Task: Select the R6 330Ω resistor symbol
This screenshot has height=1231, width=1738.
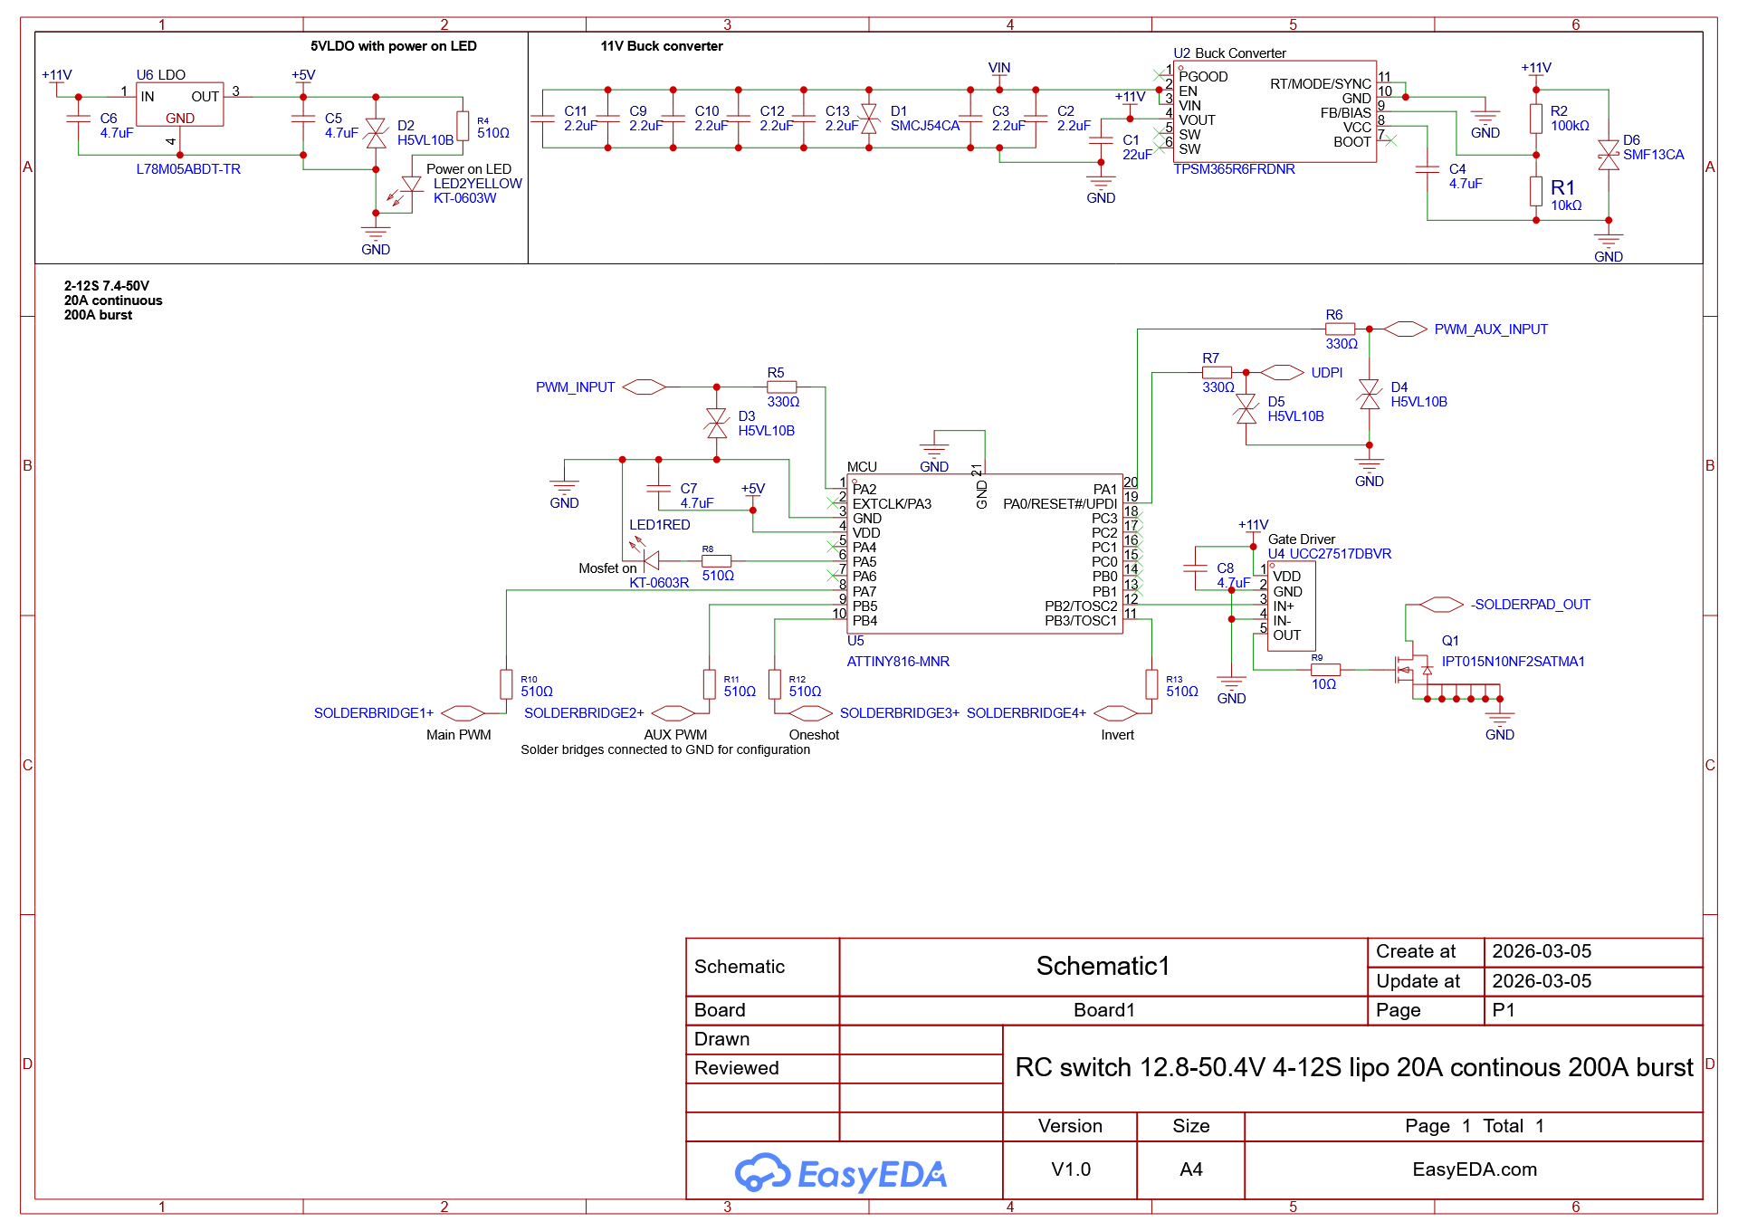Action: tap(1340, 329)
